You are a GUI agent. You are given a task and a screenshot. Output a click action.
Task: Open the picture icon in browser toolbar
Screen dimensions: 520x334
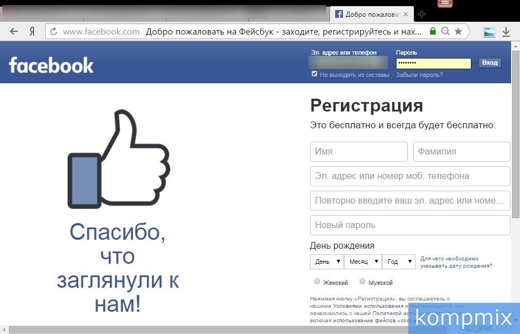pyautogui.click(x=489, y=32)
